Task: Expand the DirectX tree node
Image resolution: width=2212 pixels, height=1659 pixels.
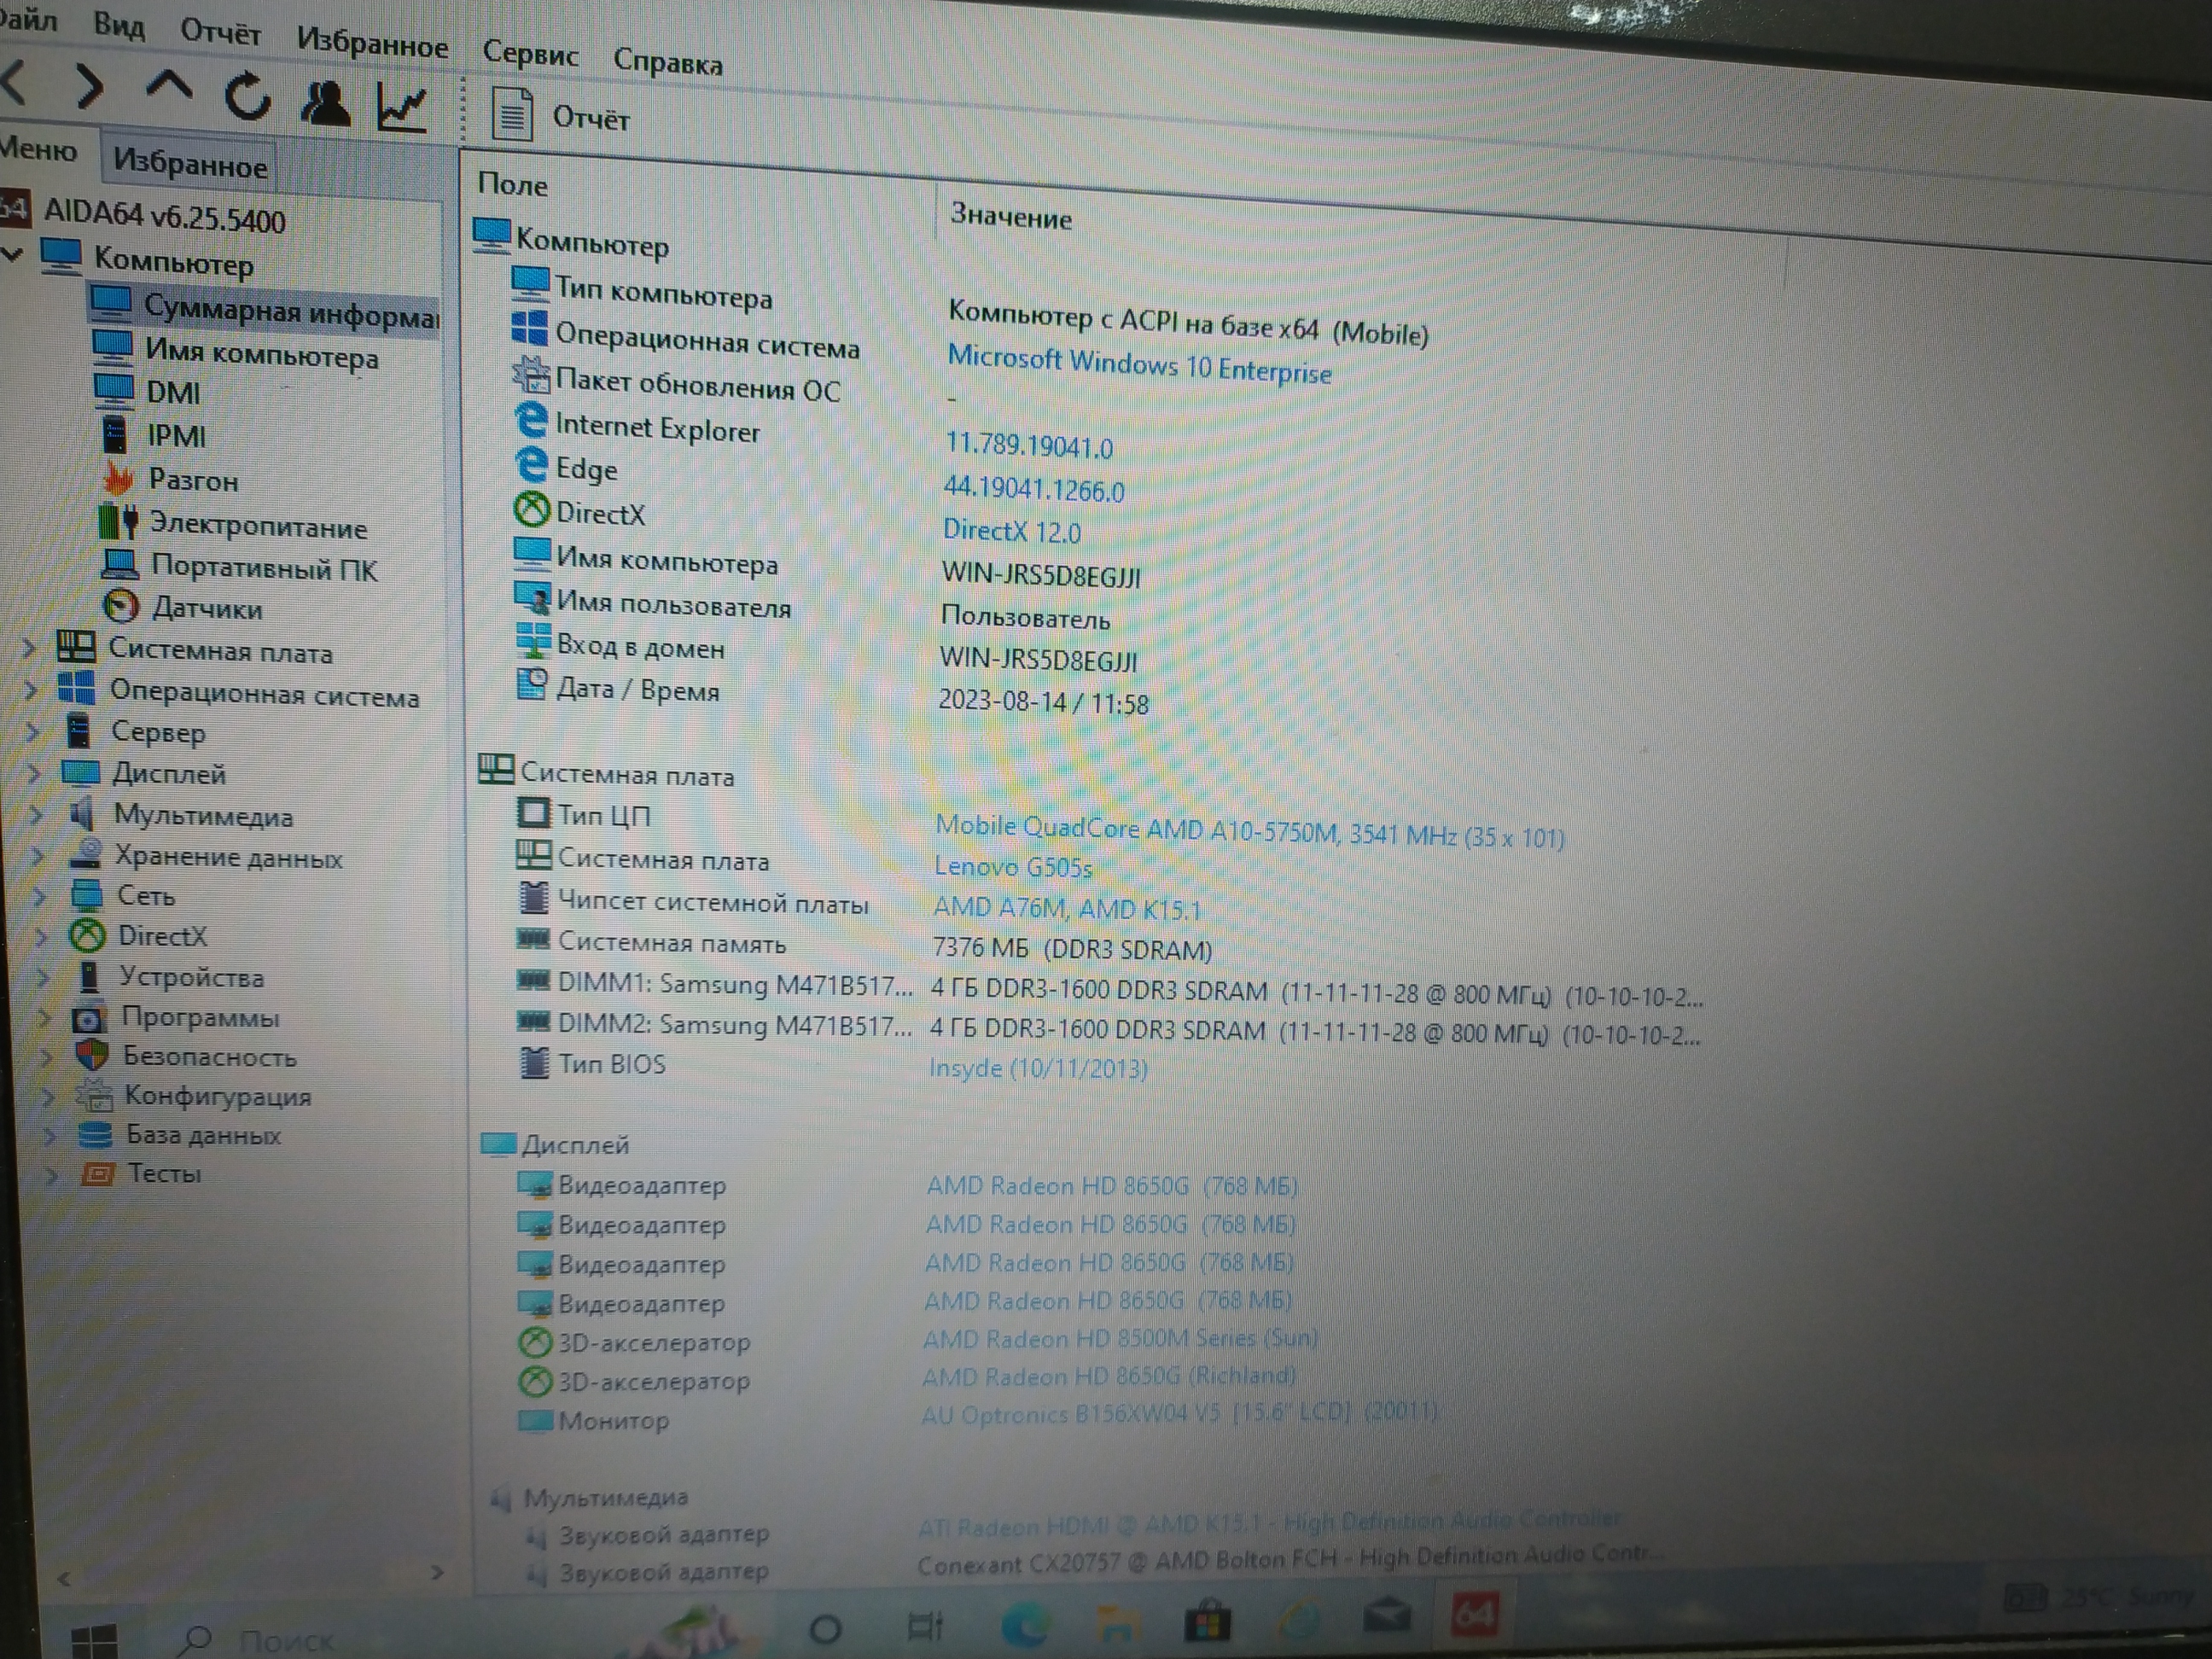Action: pos(42,936)
